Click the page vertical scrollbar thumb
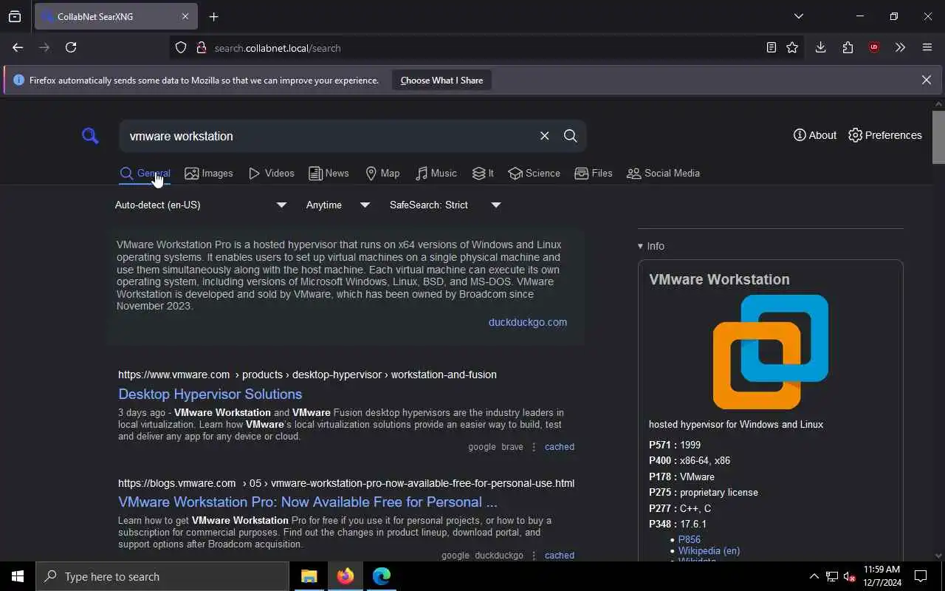 938,137
